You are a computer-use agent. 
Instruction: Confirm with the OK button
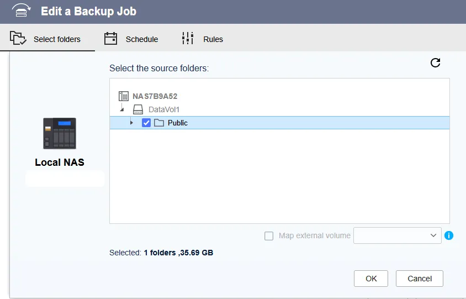[x=371, y=279]
